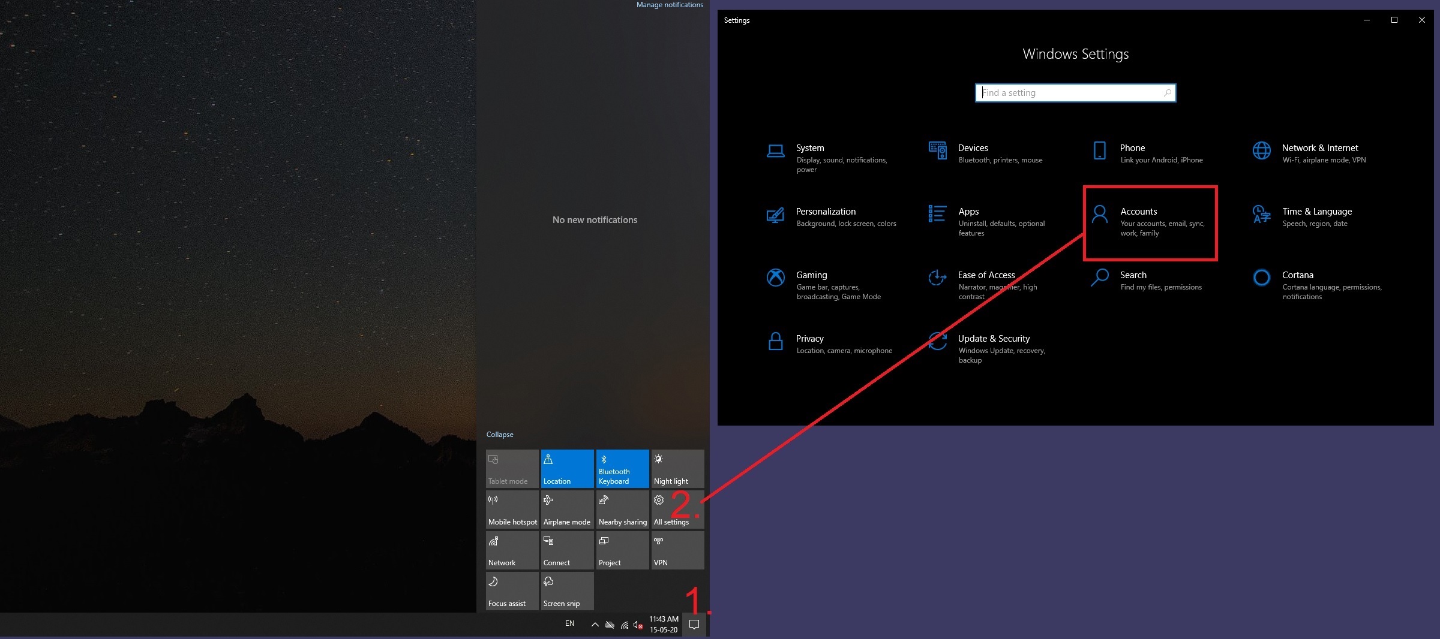Click the VPN quick action tile
This screenshot has width=1440, height=639.
[x=677, y=550]
